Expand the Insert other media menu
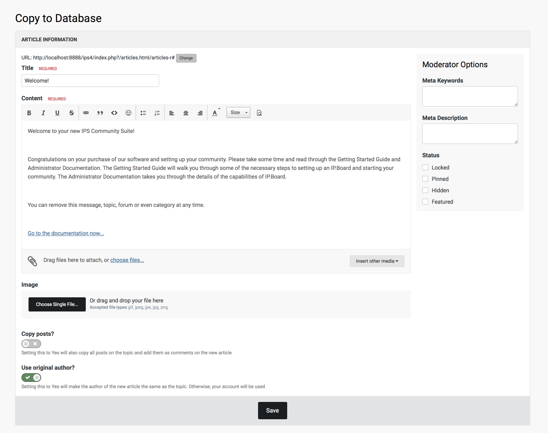The width and height of the screenshot is (548, 433). click(x=377, y=261)
